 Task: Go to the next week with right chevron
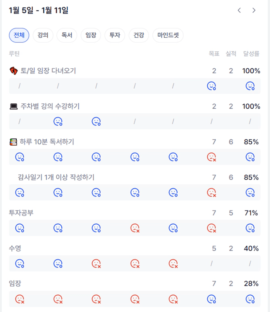[x=254, y=10]
